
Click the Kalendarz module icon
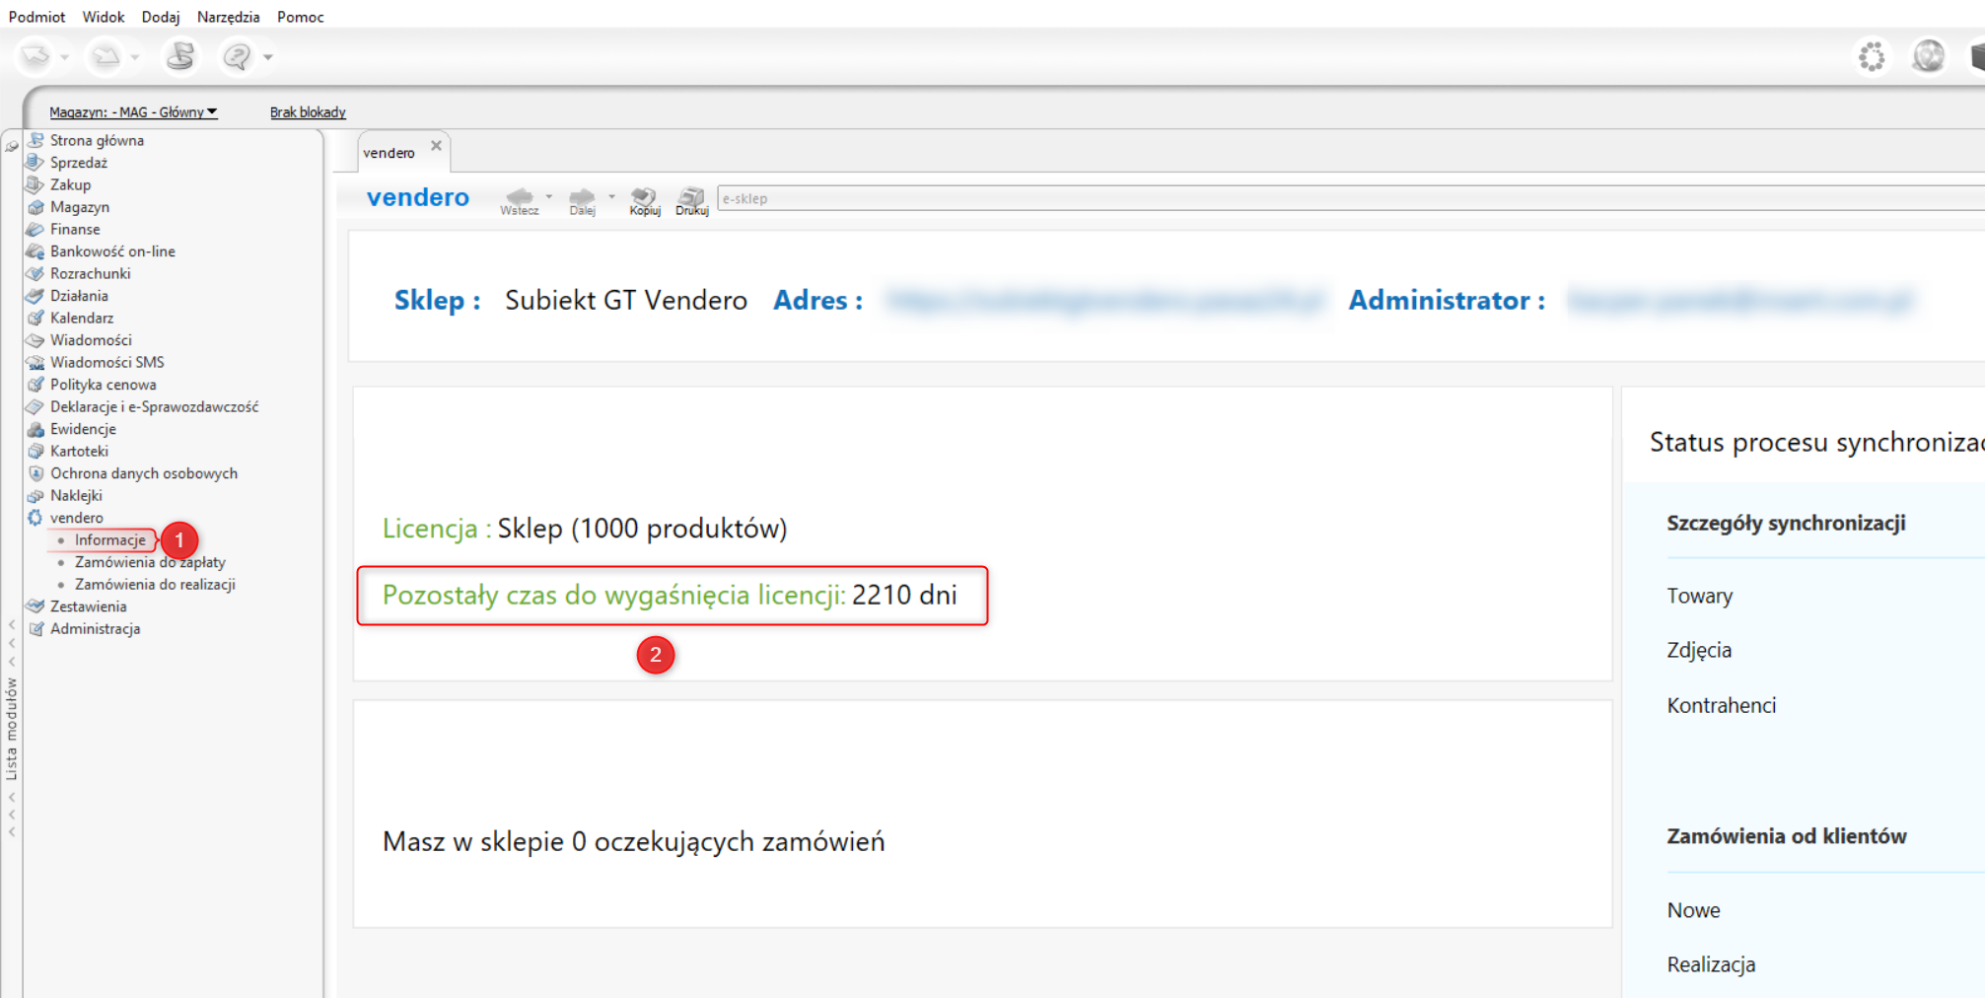tap(36, 318)
